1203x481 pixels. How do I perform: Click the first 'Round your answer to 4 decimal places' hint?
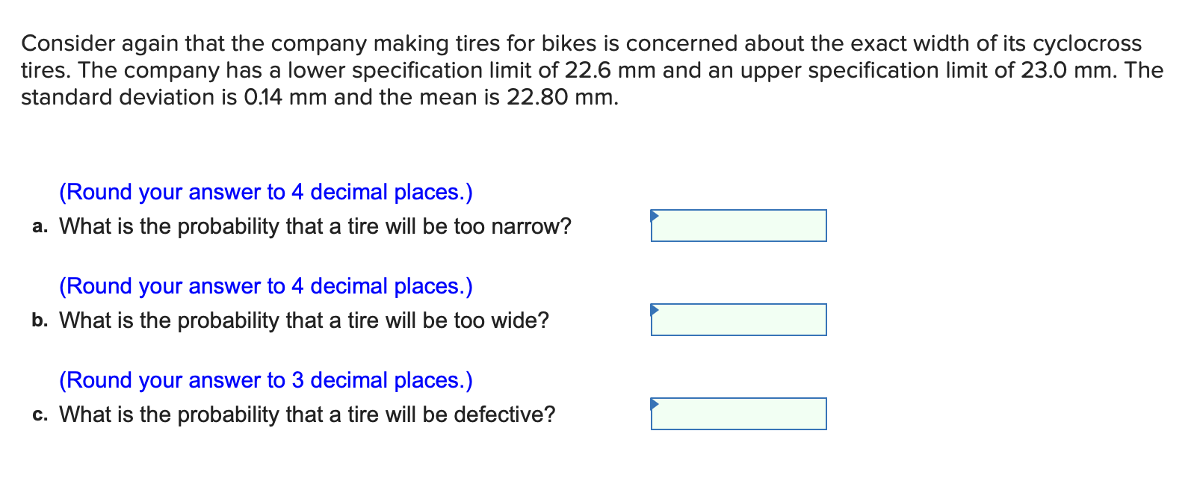(x=266, y=192)
